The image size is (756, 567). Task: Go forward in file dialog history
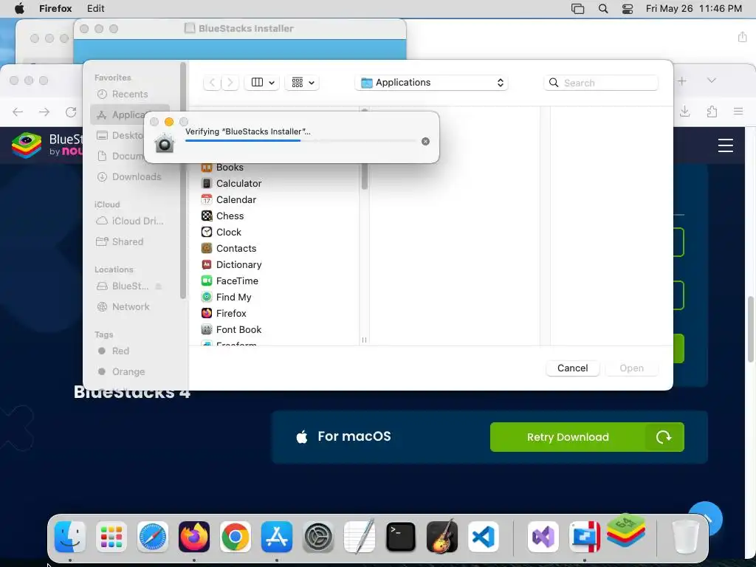(x=230, y=83)
